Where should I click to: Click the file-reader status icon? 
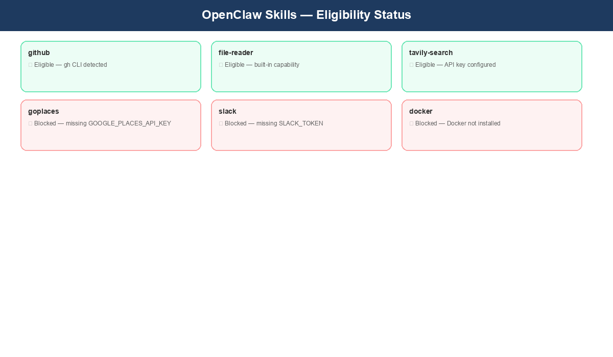click(221, 65)
